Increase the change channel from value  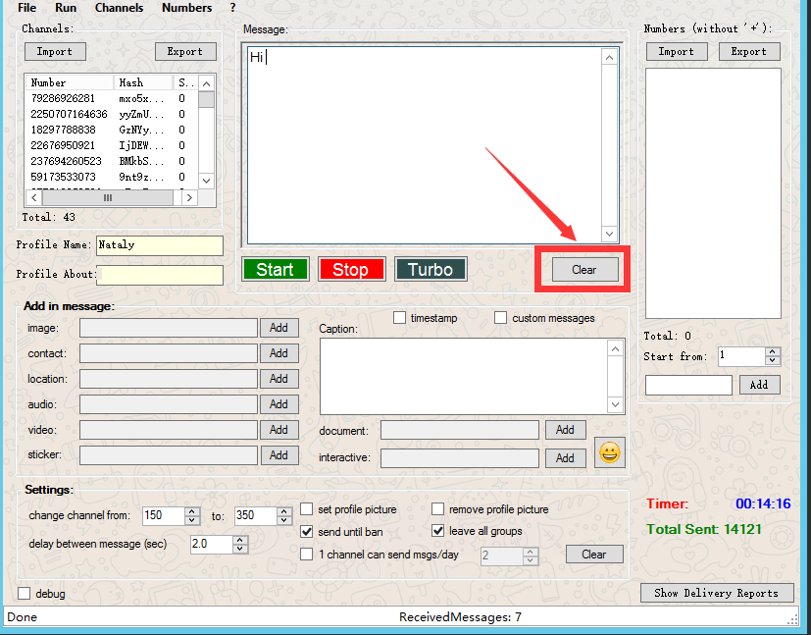192,511
